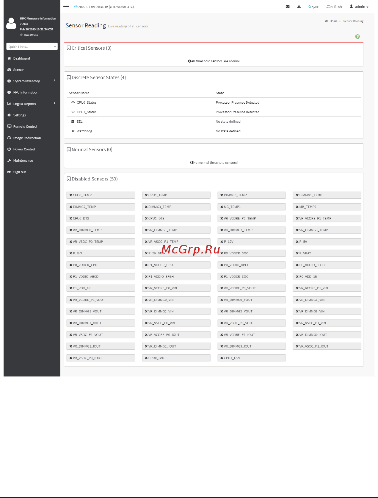This screenshot has height=498, width=378.
Task: Click the Power Control power icon
Action: 9,149
